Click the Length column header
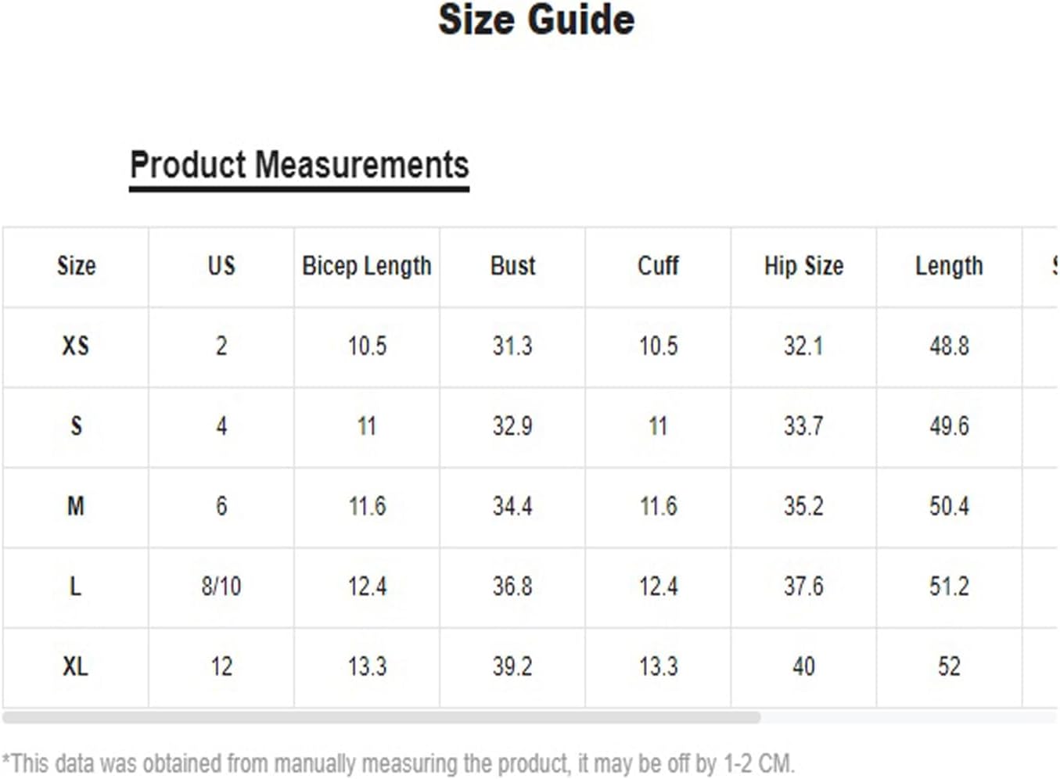 pyautogui.click(x=949, y=267)
